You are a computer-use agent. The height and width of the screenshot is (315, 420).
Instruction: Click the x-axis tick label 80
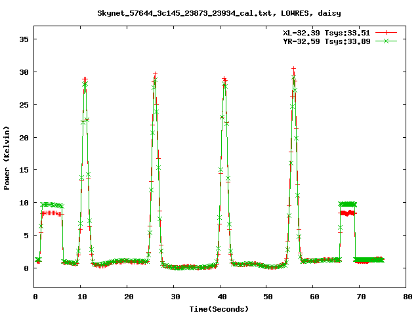tap(408, 297)
